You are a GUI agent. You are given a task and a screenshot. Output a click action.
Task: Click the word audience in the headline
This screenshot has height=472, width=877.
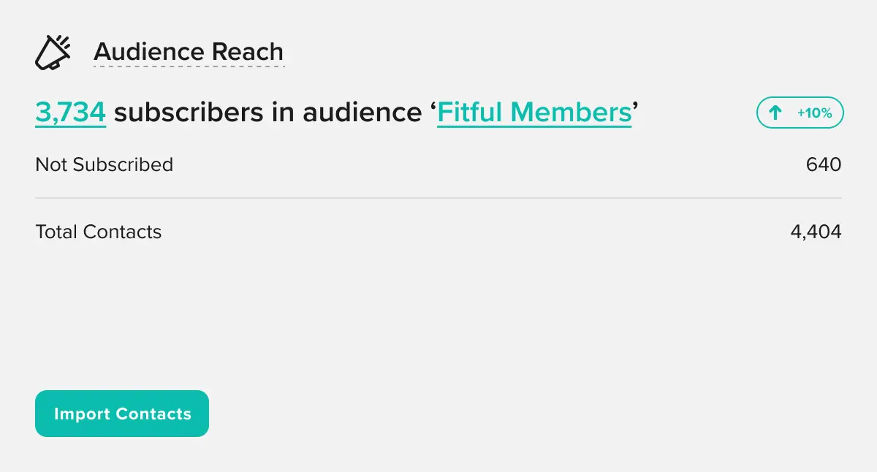click(x=362, y=113)
